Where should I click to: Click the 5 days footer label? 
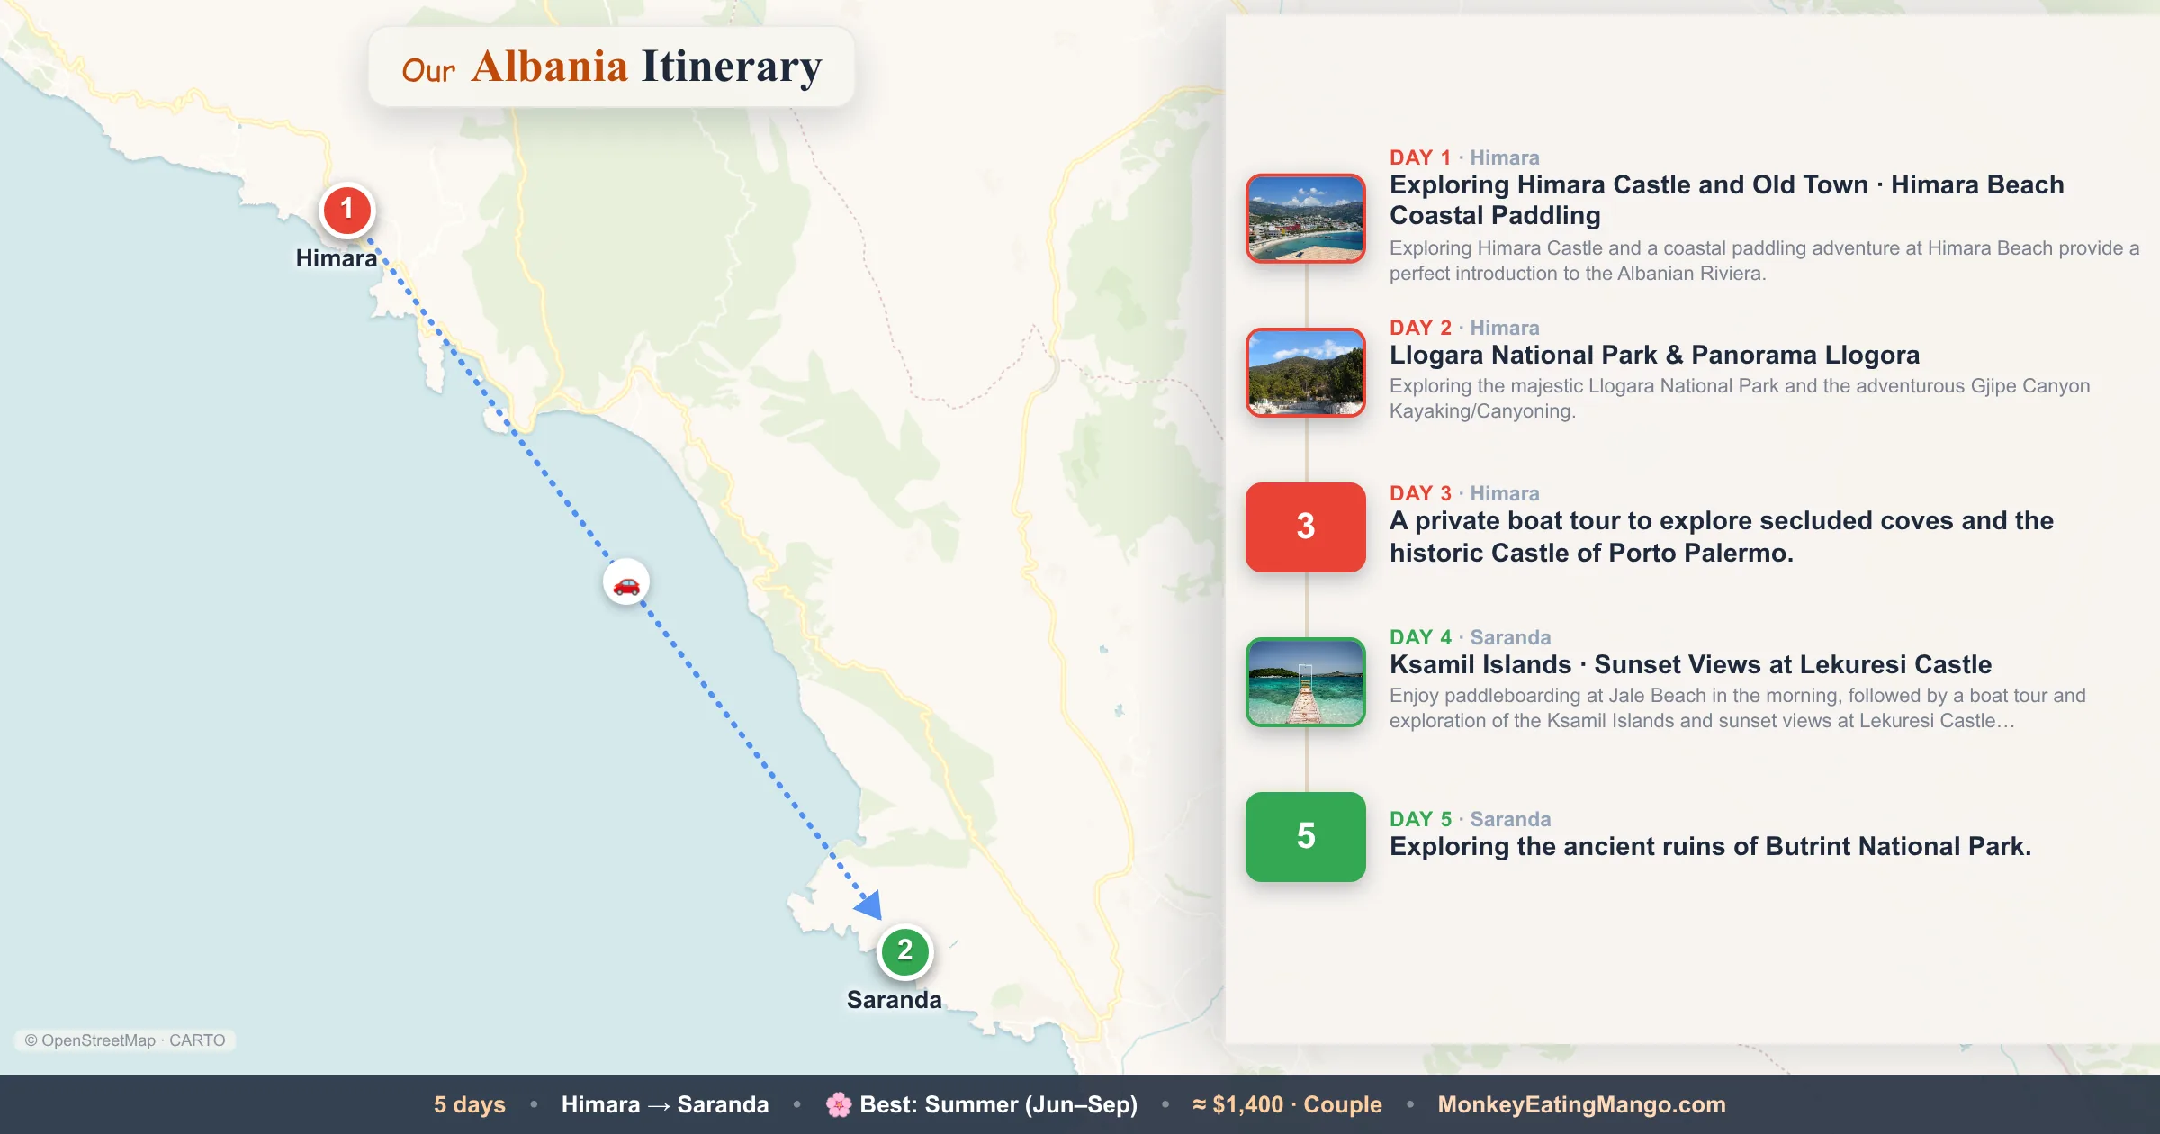[470, 1104]
